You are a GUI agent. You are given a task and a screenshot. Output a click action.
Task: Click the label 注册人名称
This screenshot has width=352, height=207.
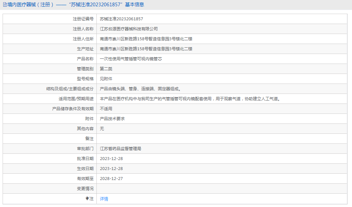click(83, 29)
